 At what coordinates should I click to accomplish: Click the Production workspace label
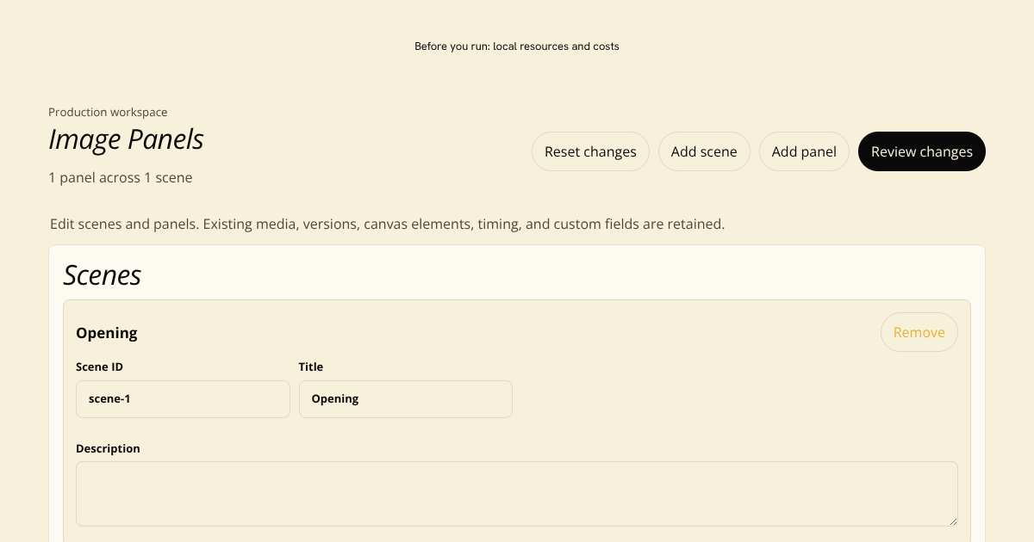coord(108,112)
